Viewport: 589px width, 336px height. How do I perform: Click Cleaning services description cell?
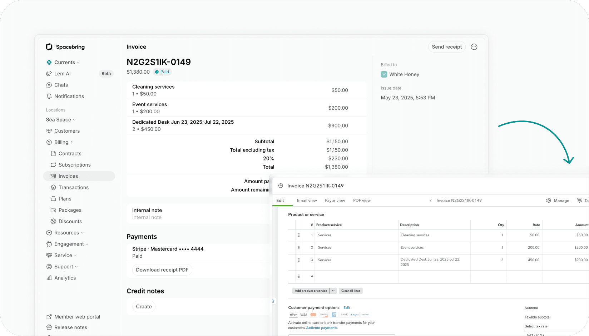click(x=434, y=236)
